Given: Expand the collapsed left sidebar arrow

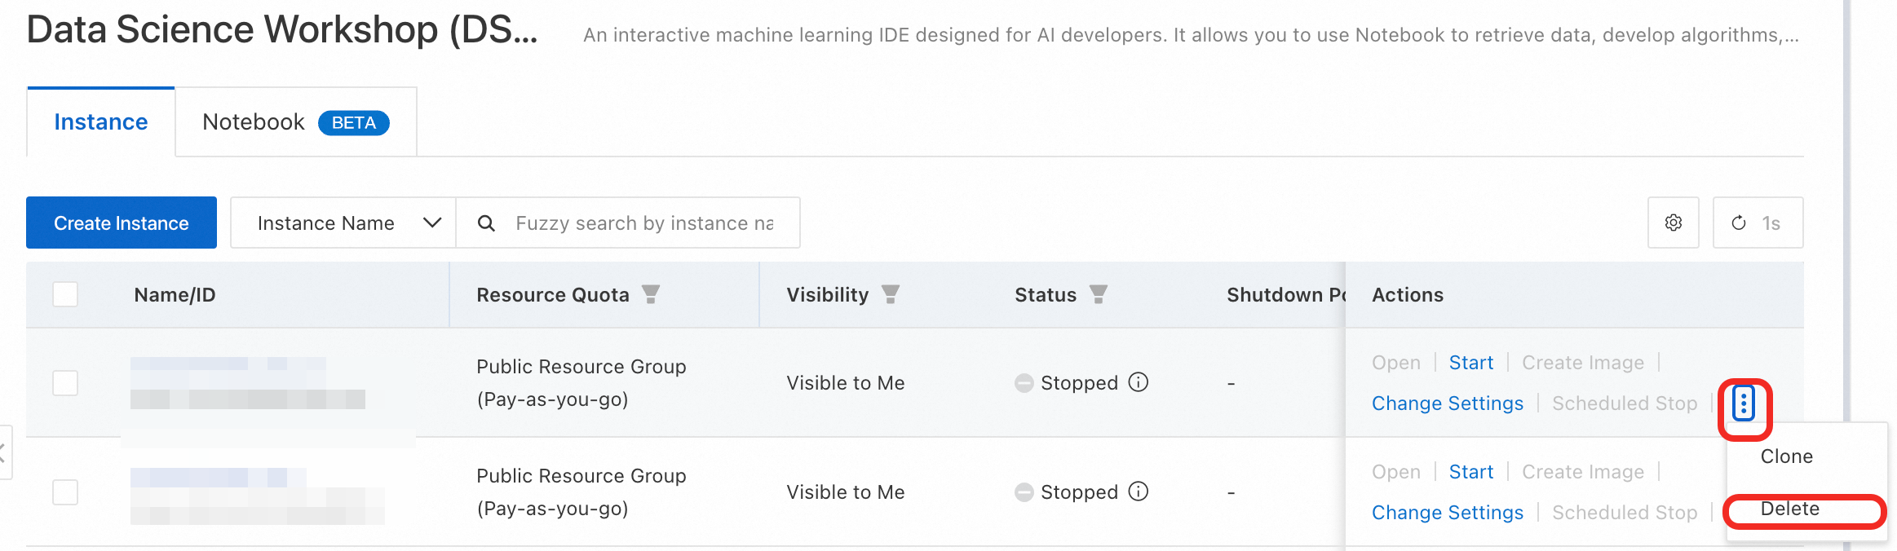Looking at the screenshot, I should pos(3,452).
